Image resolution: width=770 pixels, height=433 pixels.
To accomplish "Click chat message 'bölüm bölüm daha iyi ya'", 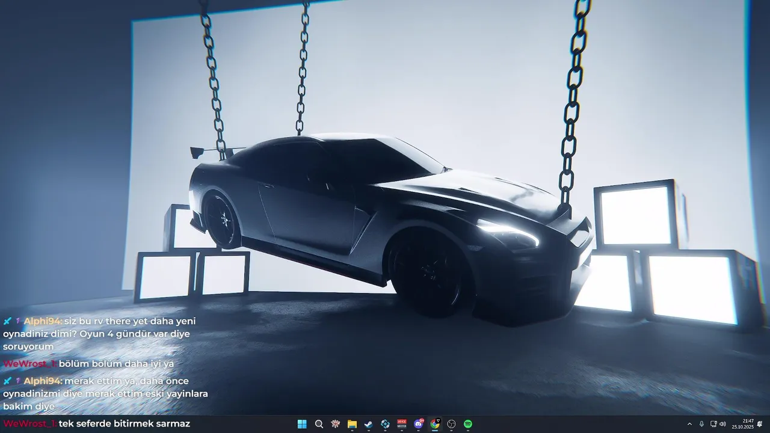I will (116, 364).
